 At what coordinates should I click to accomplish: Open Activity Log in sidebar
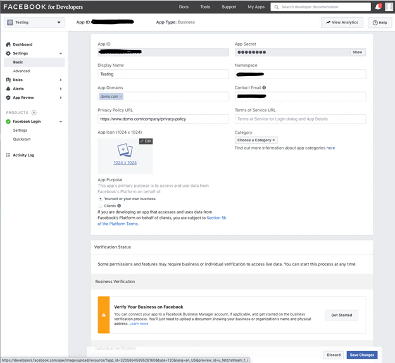coord(23,155)
